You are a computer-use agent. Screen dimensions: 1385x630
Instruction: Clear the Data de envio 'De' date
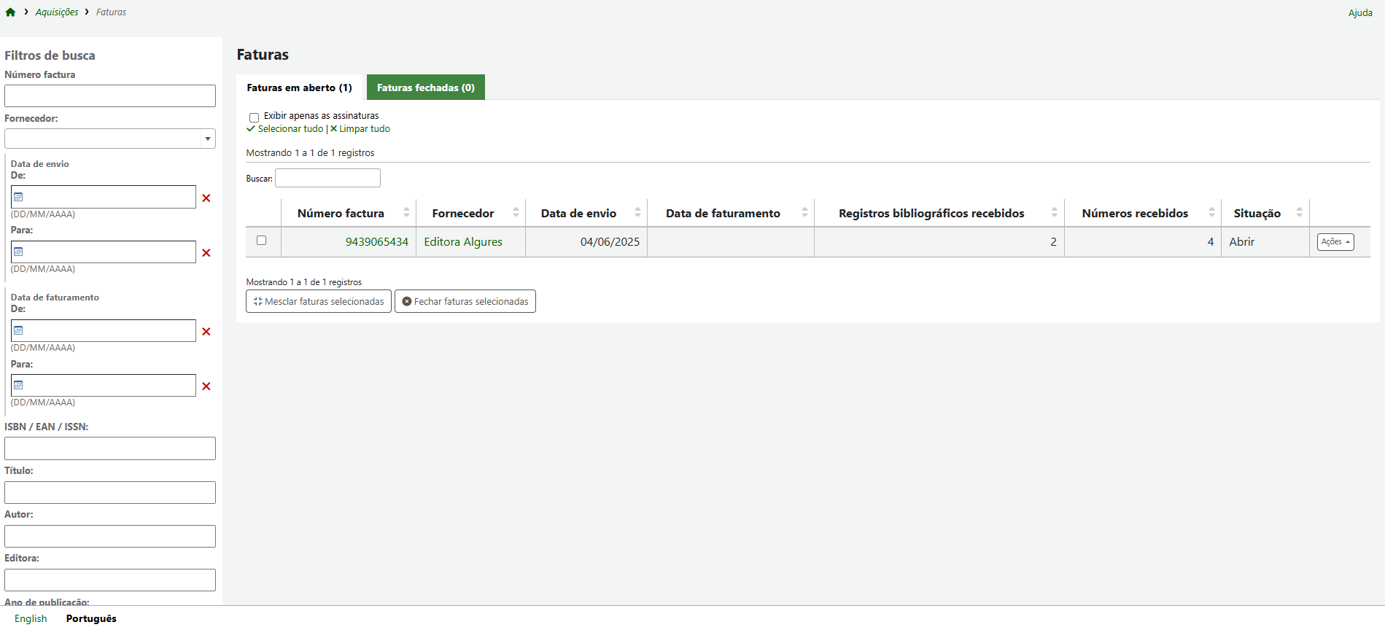206,198
